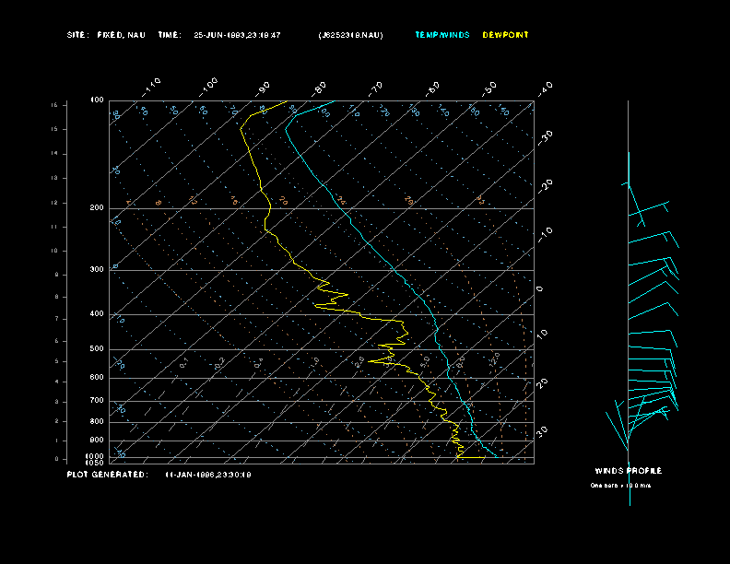730x564 pixels.
Task: Click the 700 pressure level label
Action: [x=97, y=400]
